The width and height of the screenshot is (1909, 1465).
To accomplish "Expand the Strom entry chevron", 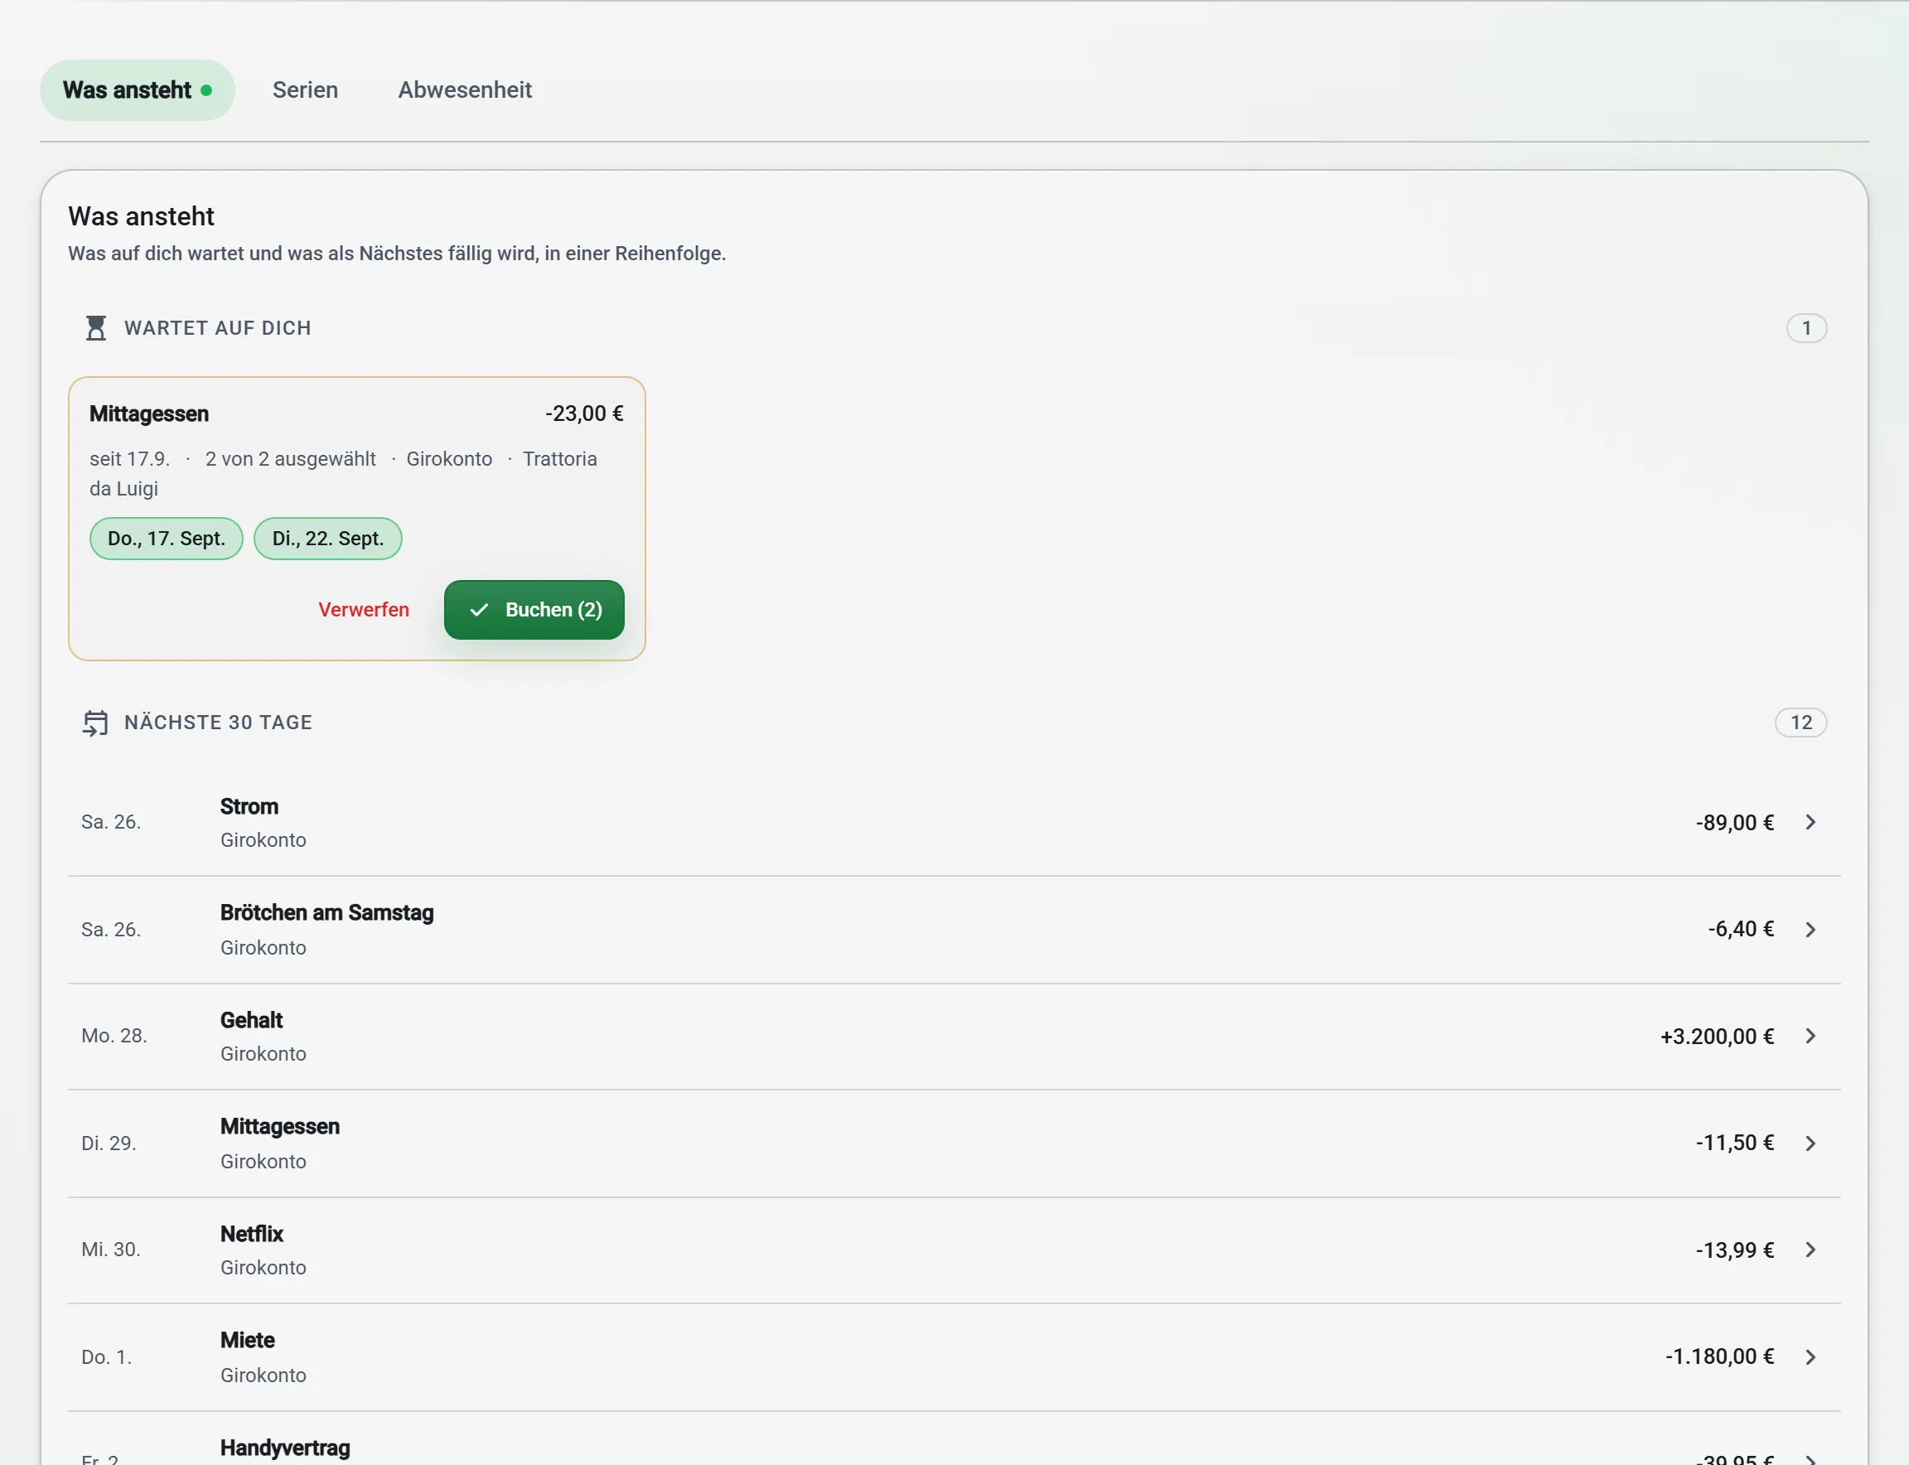I will (x=1810, y=822).
